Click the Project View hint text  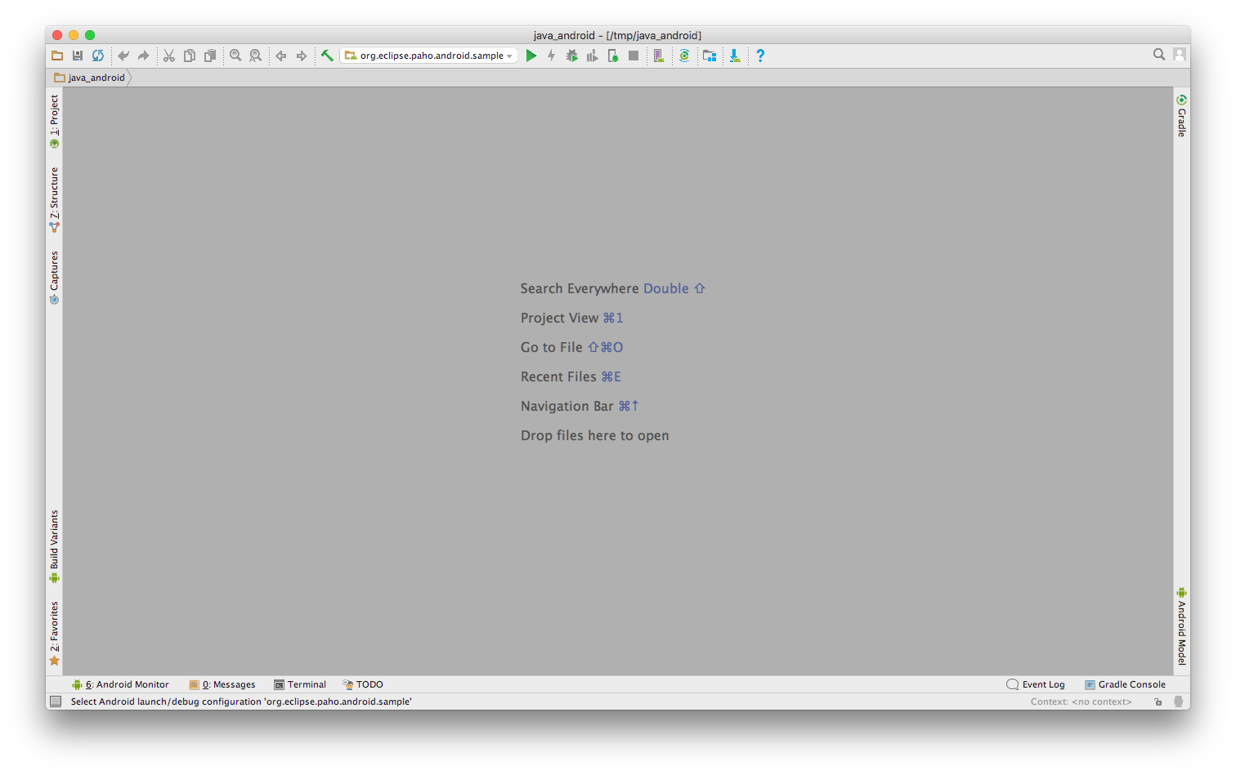pos(571,318)
